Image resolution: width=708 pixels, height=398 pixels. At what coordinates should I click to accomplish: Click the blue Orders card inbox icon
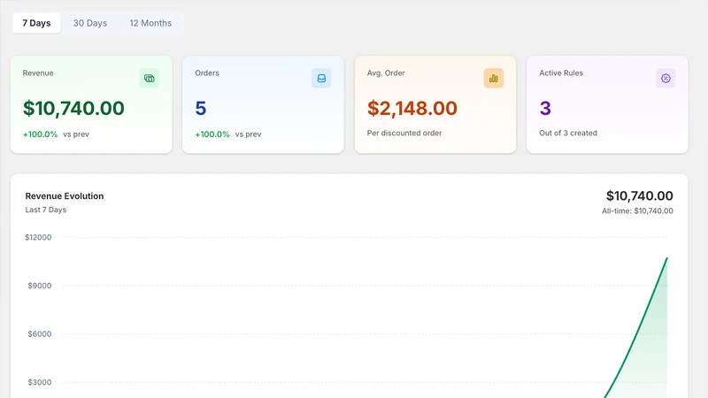coord(321,79)
